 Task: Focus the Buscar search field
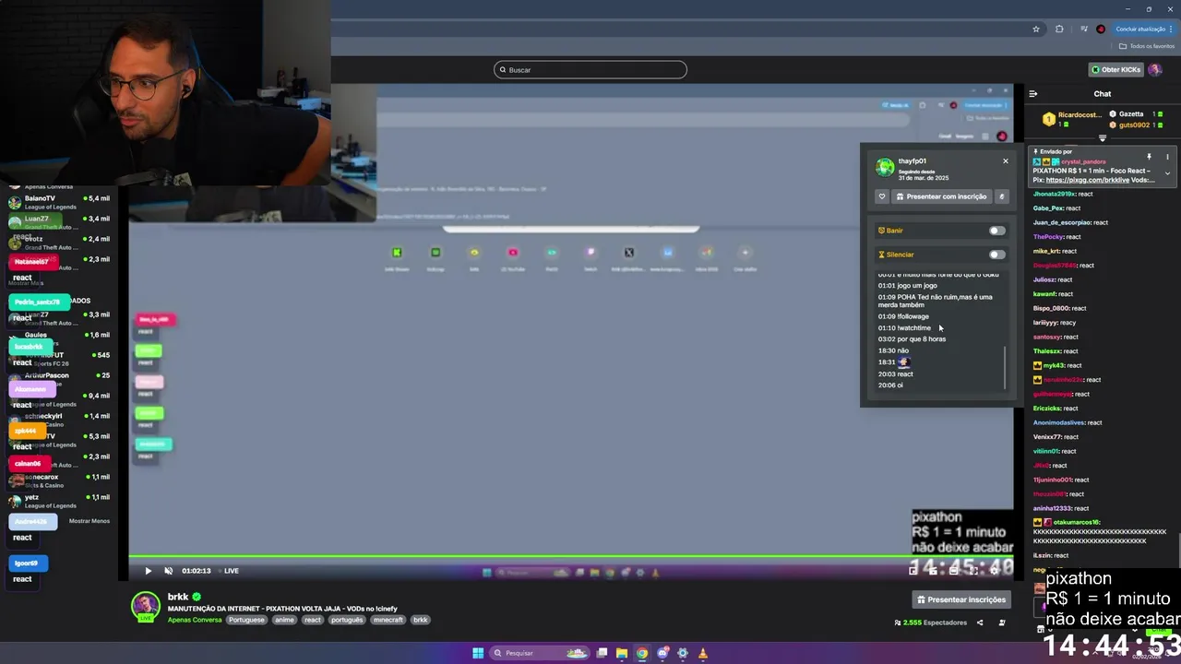coord(590,69)
